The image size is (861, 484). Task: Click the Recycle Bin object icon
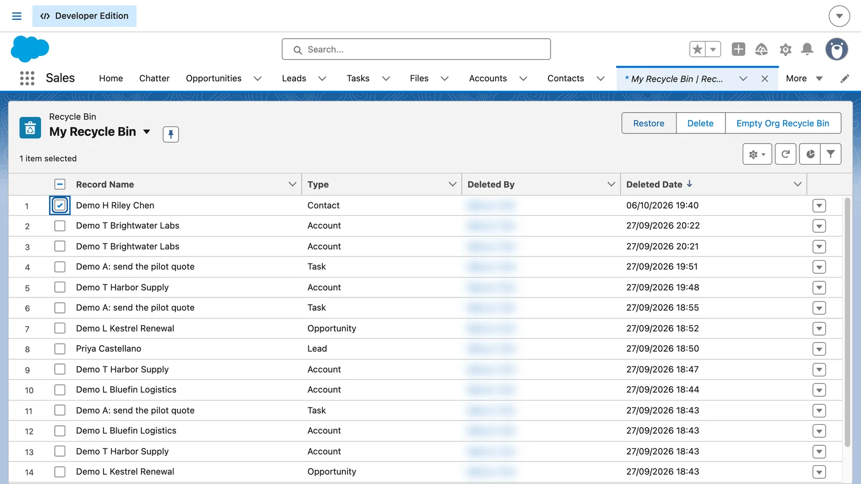pos(30,128)
